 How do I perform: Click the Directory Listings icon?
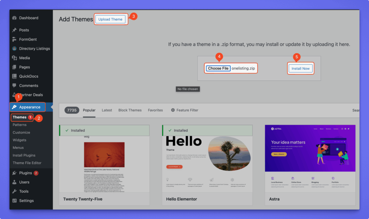(14, 49)
